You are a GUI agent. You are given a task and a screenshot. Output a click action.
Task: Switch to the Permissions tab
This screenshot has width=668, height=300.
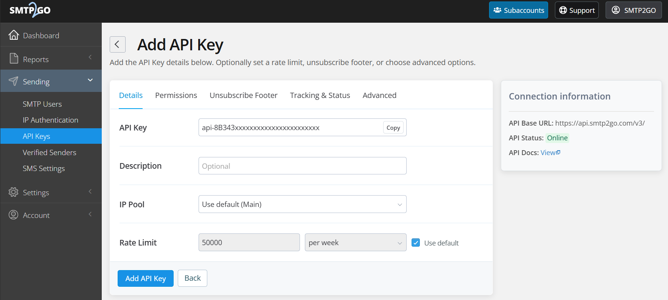176,95
